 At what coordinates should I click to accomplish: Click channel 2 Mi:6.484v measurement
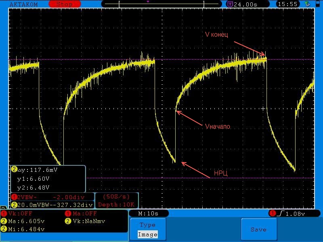point(25,229)
